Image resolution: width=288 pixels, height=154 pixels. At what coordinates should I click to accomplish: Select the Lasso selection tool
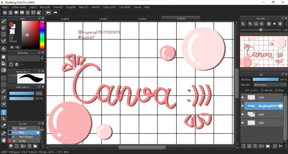[3, 85]
